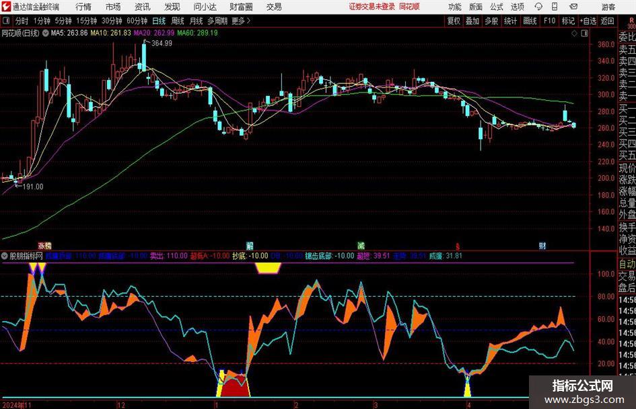The height and width of the screenshot is (409, 636).
Task: Expand the 更多 period options
Action: click(x=241, y=21)
